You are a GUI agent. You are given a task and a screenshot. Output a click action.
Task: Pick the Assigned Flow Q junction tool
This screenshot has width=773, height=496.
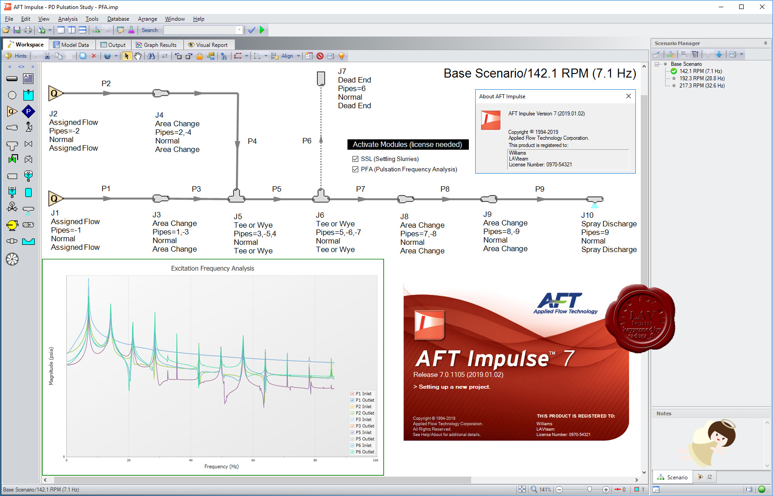pyautogui.click(x=12, y=111)
